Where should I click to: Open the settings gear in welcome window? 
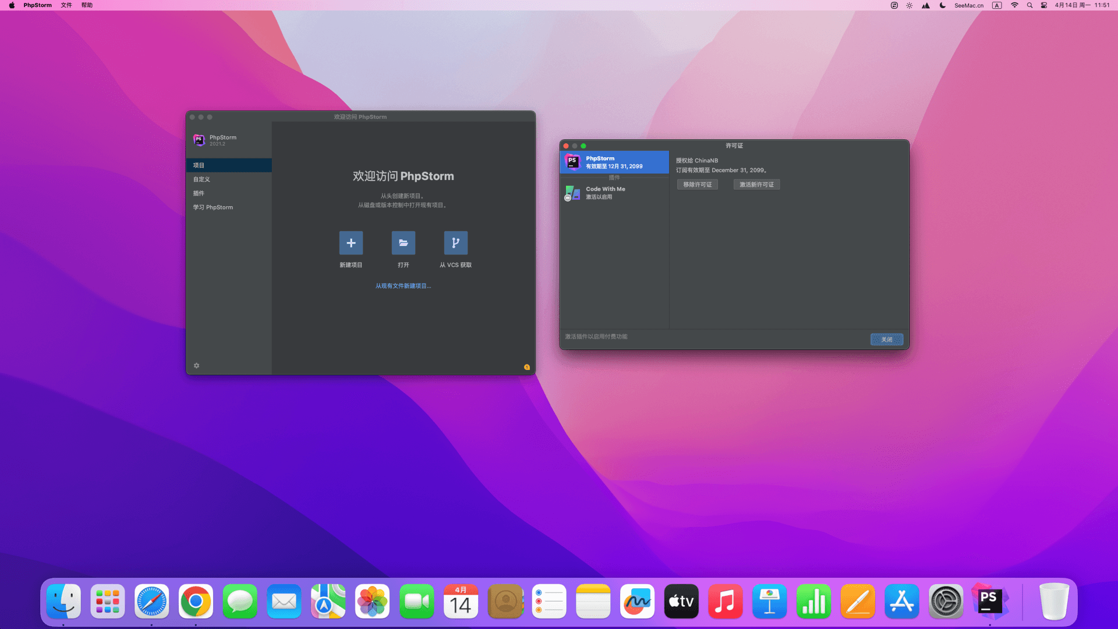tap(196, 366)
